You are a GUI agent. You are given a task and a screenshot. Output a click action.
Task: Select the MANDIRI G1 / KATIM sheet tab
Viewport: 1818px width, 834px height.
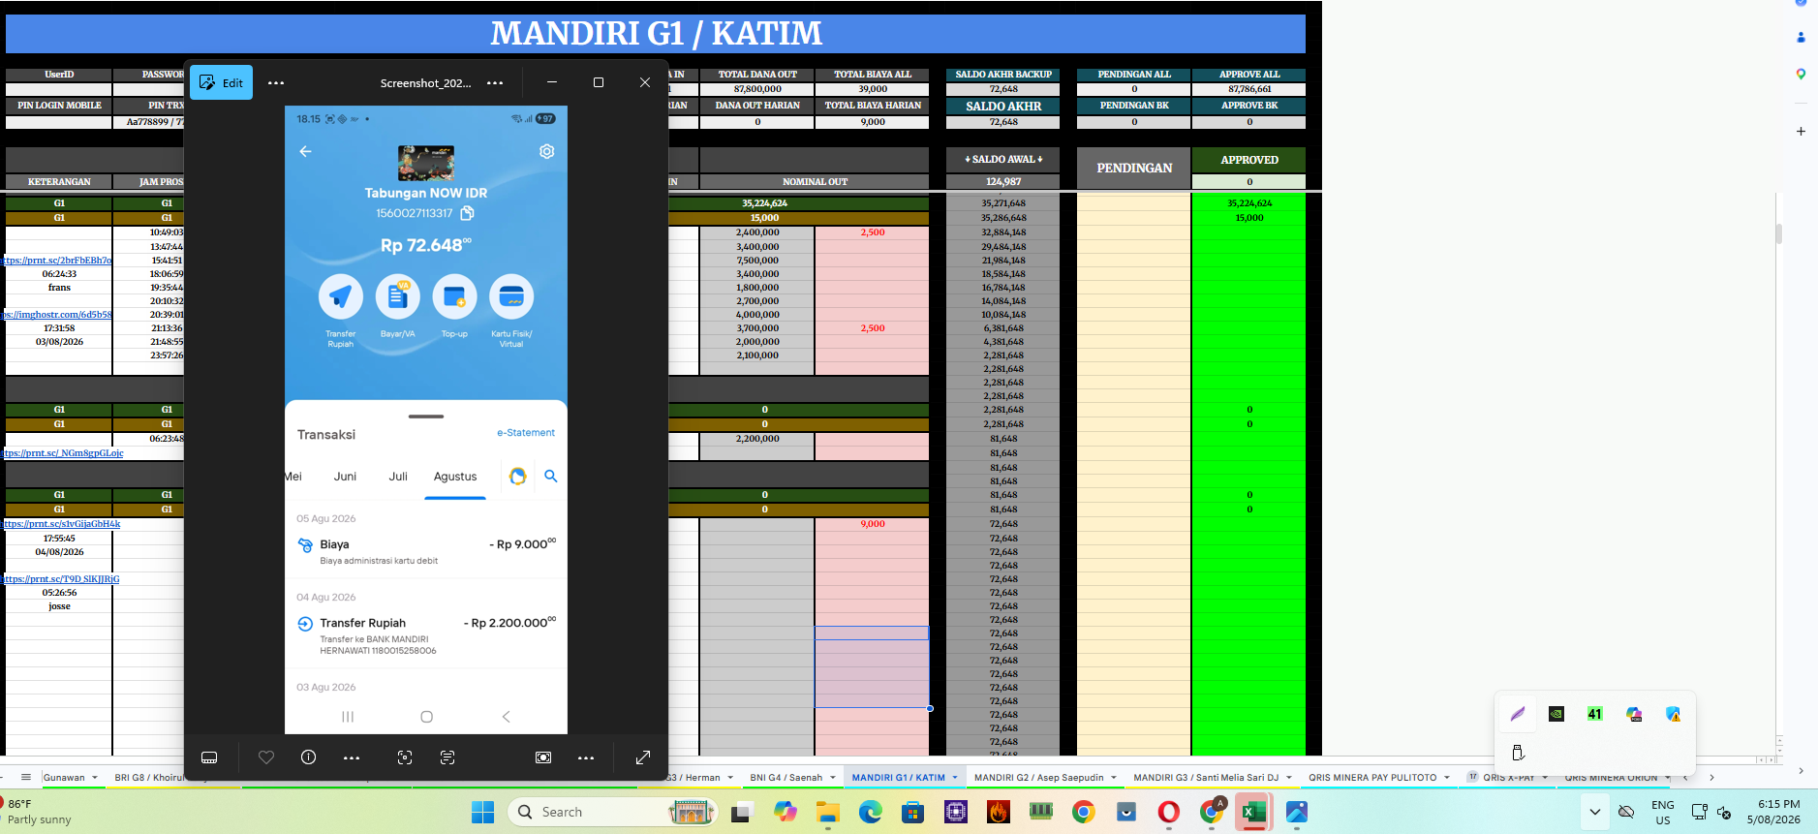898,778
